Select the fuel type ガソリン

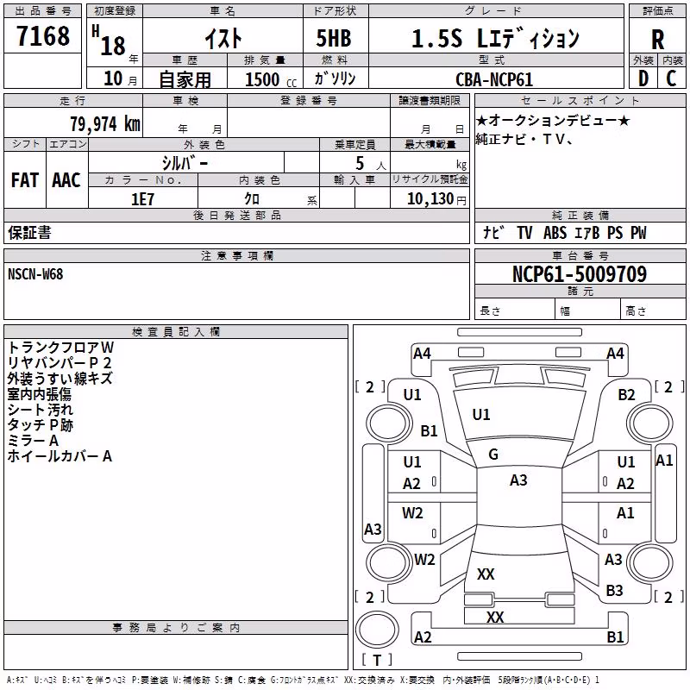coord(335,78)
